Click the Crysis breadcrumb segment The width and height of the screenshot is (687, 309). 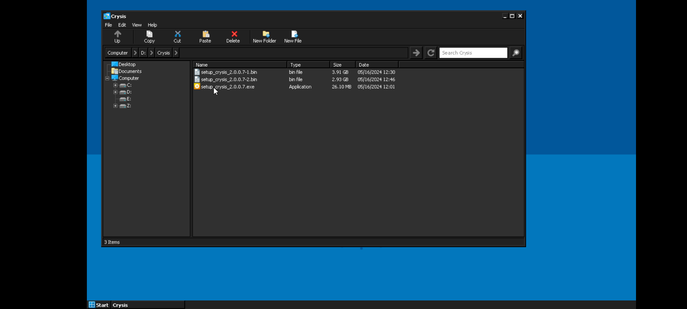point(163,53)
